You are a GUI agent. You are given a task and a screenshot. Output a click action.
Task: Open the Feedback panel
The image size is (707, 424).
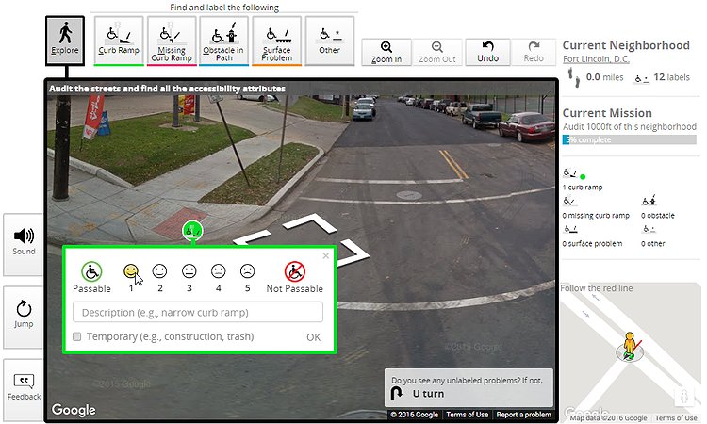click(x=24, y=388)
